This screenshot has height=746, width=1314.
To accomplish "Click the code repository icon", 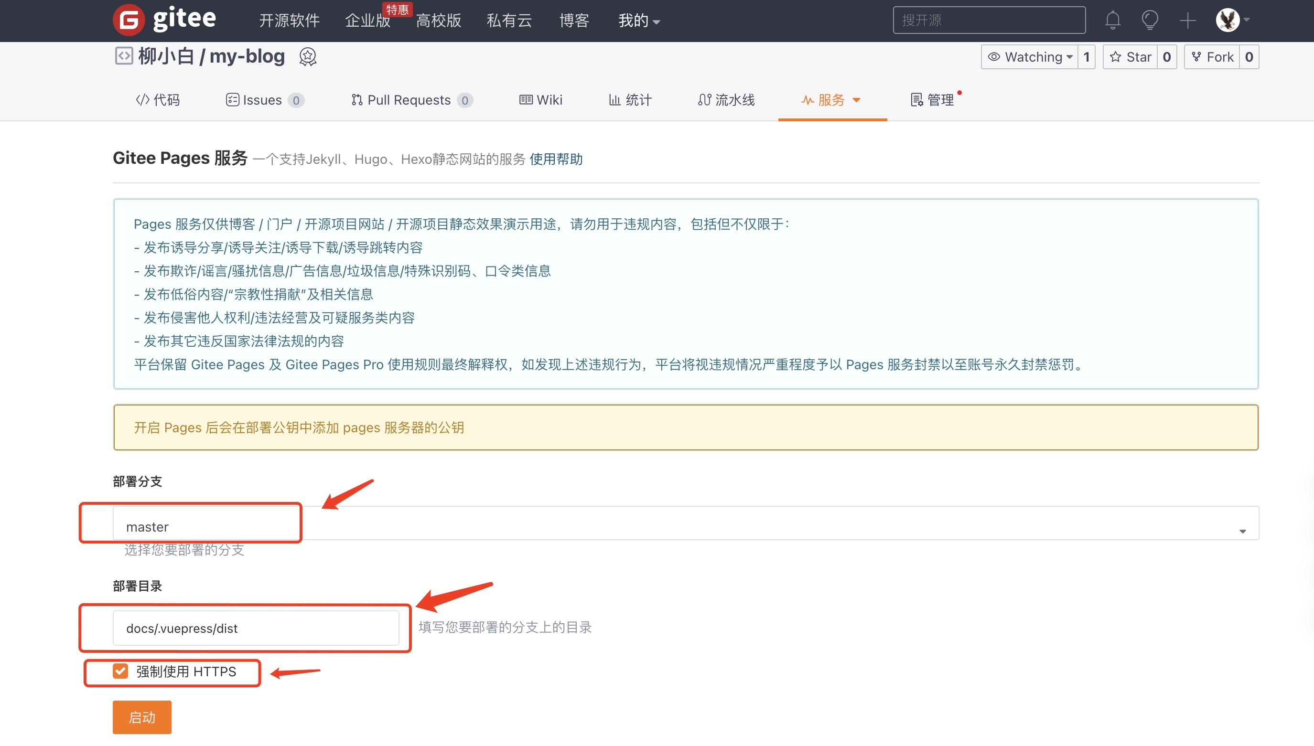I will coord(123,56).
